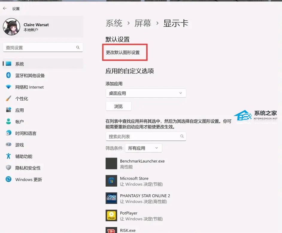Click the 应用 sidebar icon
Screen dimensions: 282x233
tap(9, 110)
